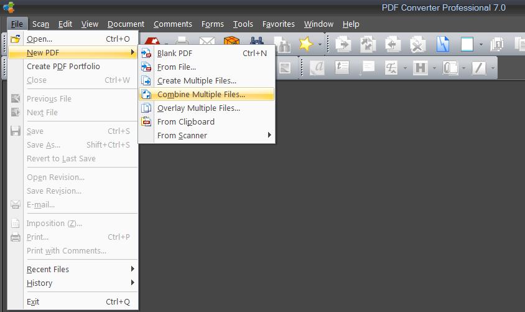The width and height of the screenshot is (525, 312).
Task: Choose Combine Multiple Files...
Action: [207, 95]
